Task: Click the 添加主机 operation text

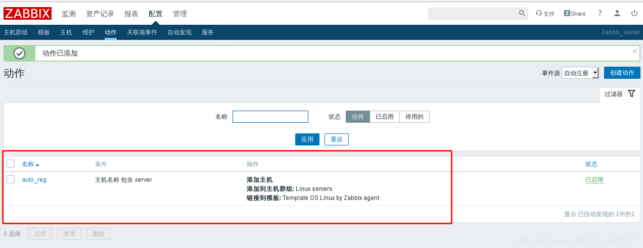Action: [x=260, y=180]
